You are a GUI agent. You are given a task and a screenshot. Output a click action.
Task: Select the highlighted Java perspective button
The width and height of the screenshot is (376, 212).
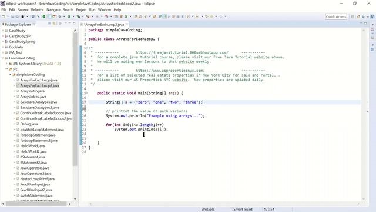(x=372, y=16)
